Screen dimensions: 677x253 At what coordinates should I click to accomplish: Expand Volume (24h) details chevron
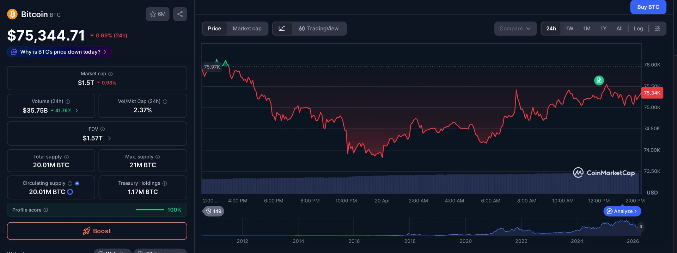coord(77,110)
